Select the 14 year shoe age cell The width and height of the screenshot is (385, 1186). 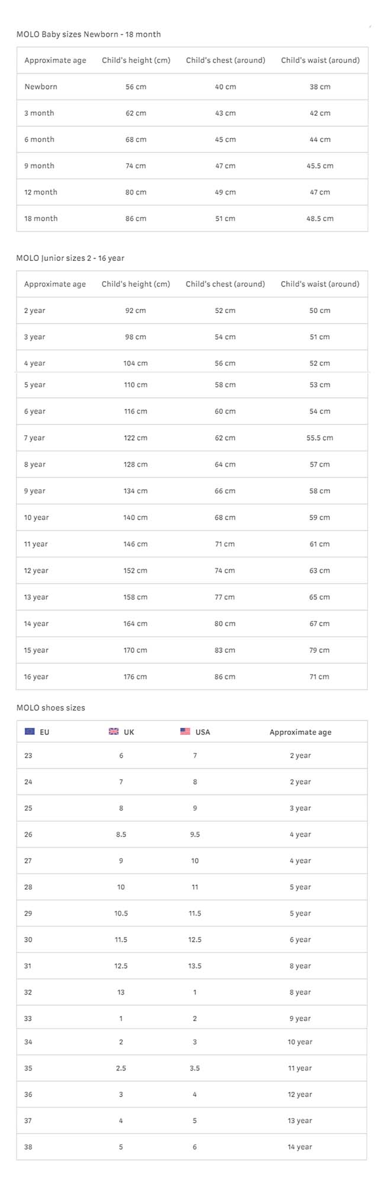pyautogui.click(x=300, y=1147)
